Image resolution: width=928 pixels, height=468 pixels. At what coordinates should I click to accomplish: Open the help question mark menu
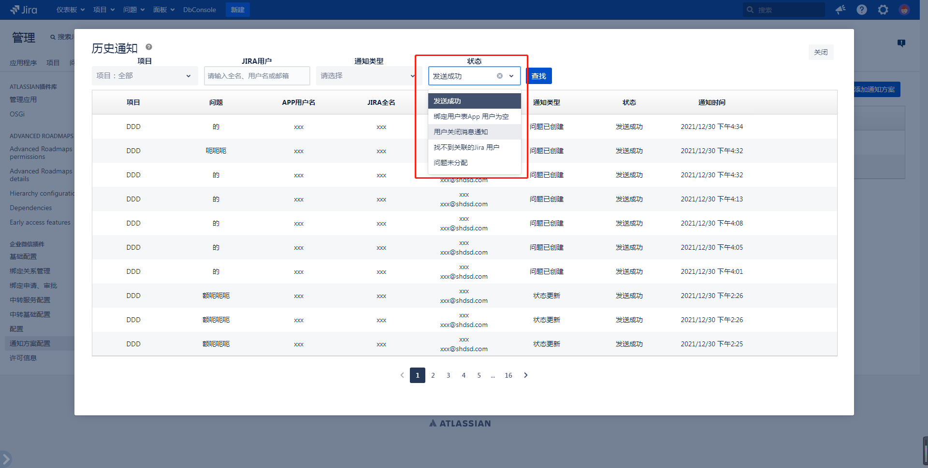862,10
